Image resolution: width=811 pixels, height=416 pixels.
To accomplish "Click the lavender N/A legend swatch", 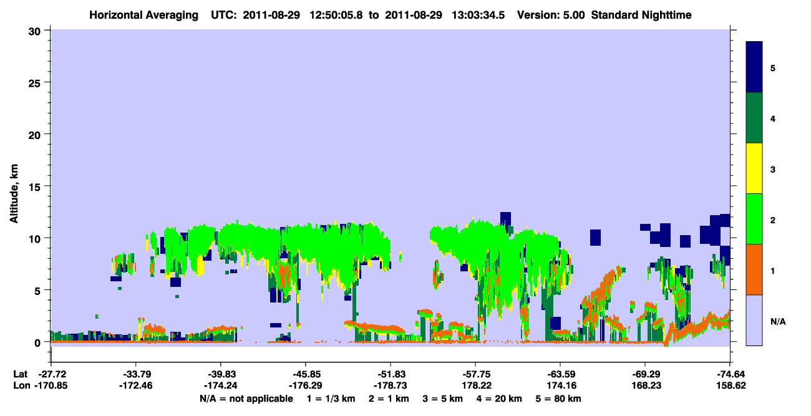I will (x=754, y=320).
